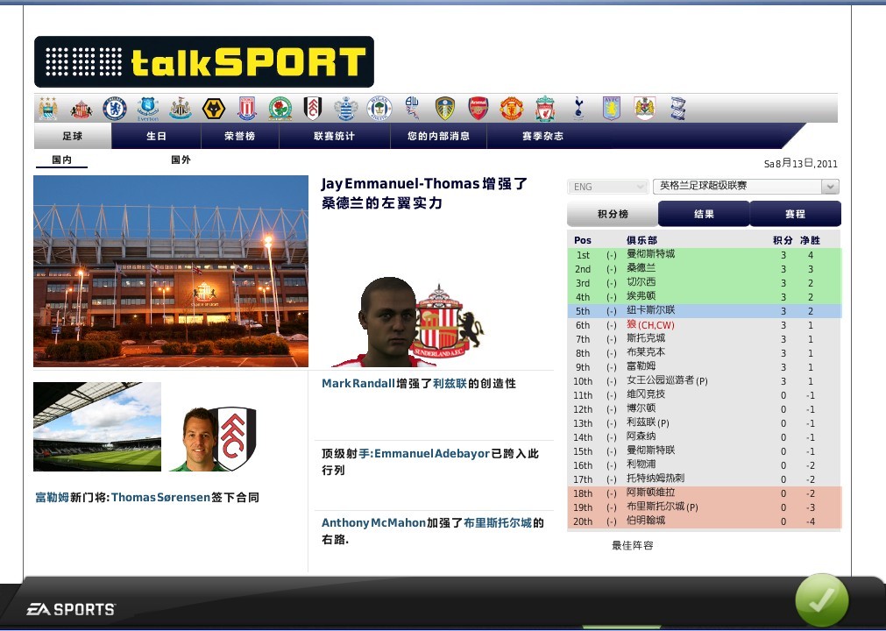
Task: Select the 国外 sub-tab
Action: click(181, 160)
